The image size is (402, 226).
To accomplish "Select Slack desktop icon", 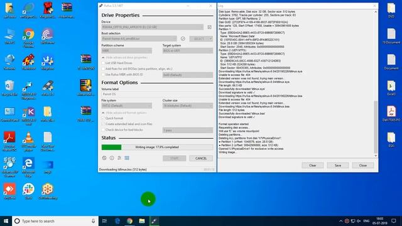I will 28,191.
